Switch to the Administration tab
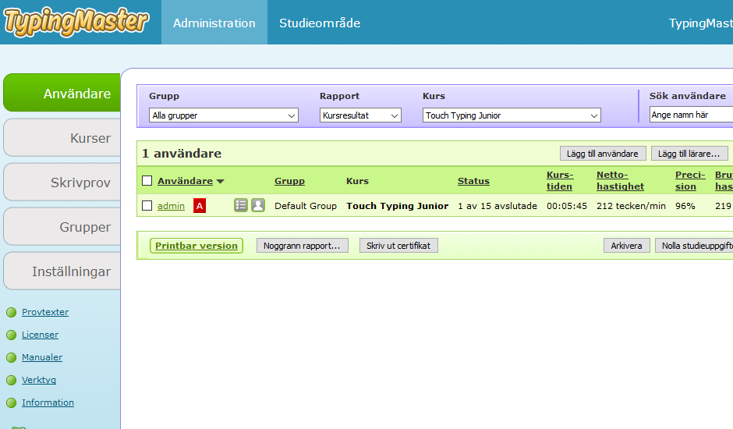 (x=214, y=23)
